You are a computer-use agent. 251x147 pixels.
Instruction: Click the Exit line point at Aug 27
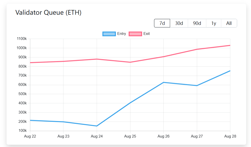pyautogui.click(x=197, y=49)
